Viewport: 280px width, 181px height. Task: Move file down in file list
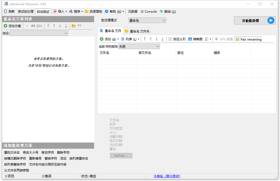(x=157, y=39)
